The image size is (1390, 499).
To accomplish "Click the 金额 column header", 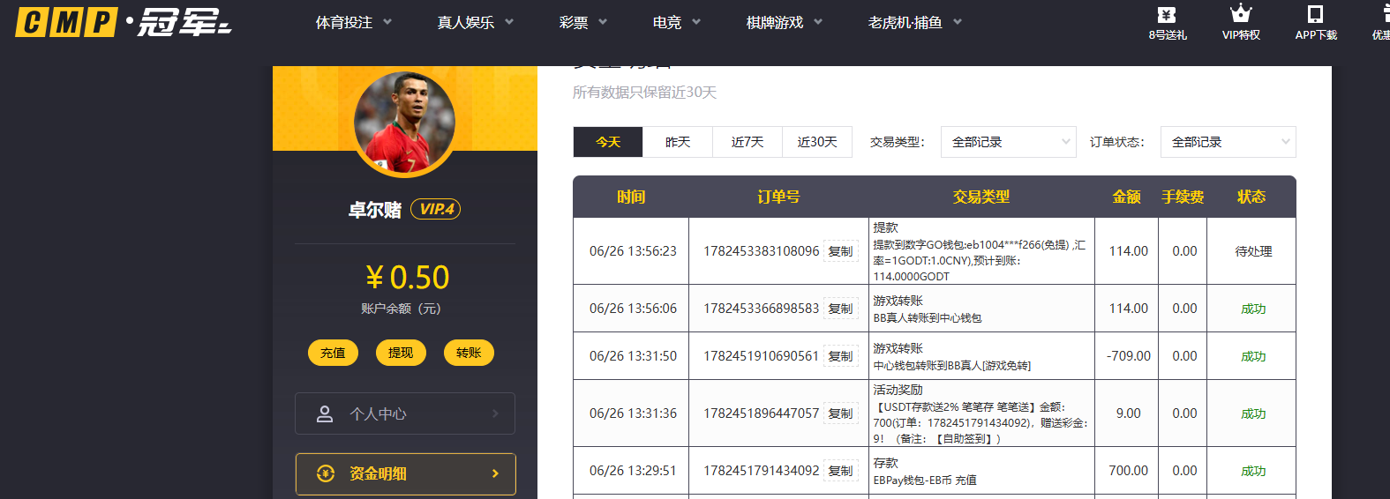I will point(1127,197).
